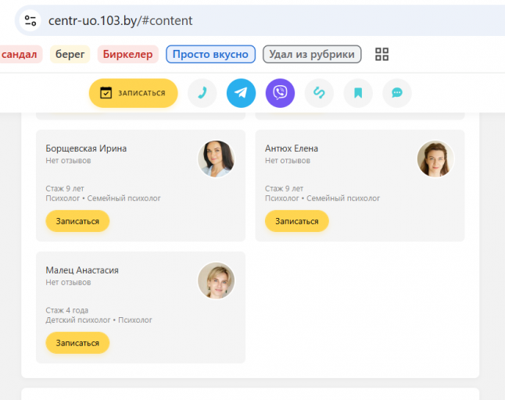
Task: Click the yellow ЗАПИСАТЬСЯ button with calendar
Action: [134, 93]
